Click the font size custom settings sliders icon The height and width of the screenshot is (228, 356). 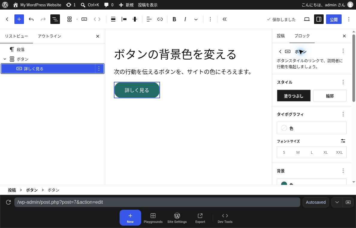(x=343, y=141)
